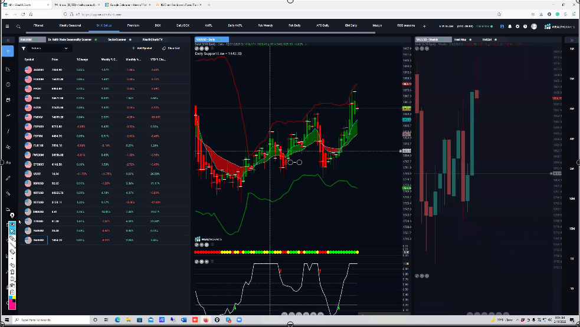Toggle the eye visibility icon in annotation toolbar
This screenshot has height=327, width=580.
click(12, 224)
